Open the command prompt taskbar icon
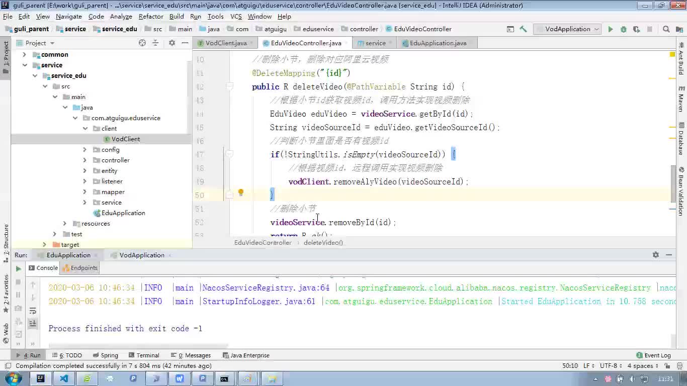687x386 pixels. (x=224, y=379)
